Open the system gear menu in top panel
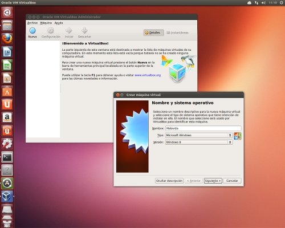The image size is (285, 228). (x=282, y=3)
